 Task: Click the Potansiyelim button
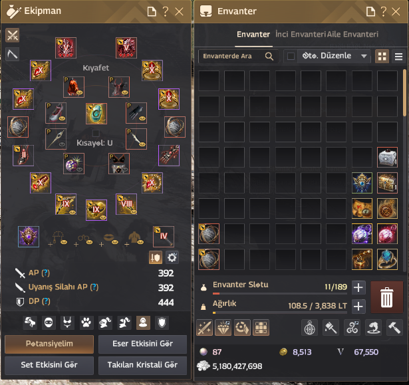(x=49, y=344)
